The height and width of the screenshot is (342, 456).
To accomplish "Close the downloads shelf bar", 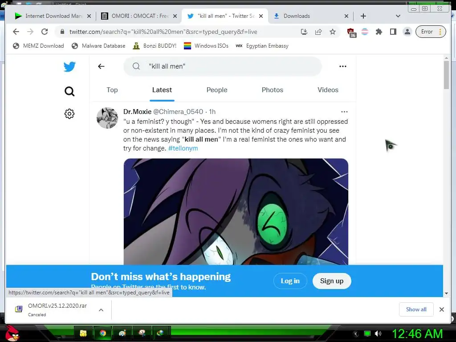I will pyautogui.click(x=442, y=309).
